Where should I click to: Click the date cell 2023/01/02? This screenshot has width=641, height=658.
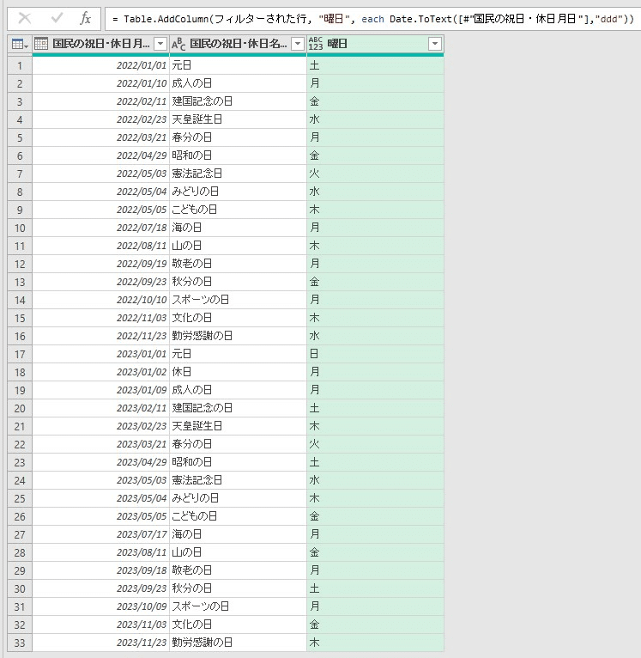point(101,372)
